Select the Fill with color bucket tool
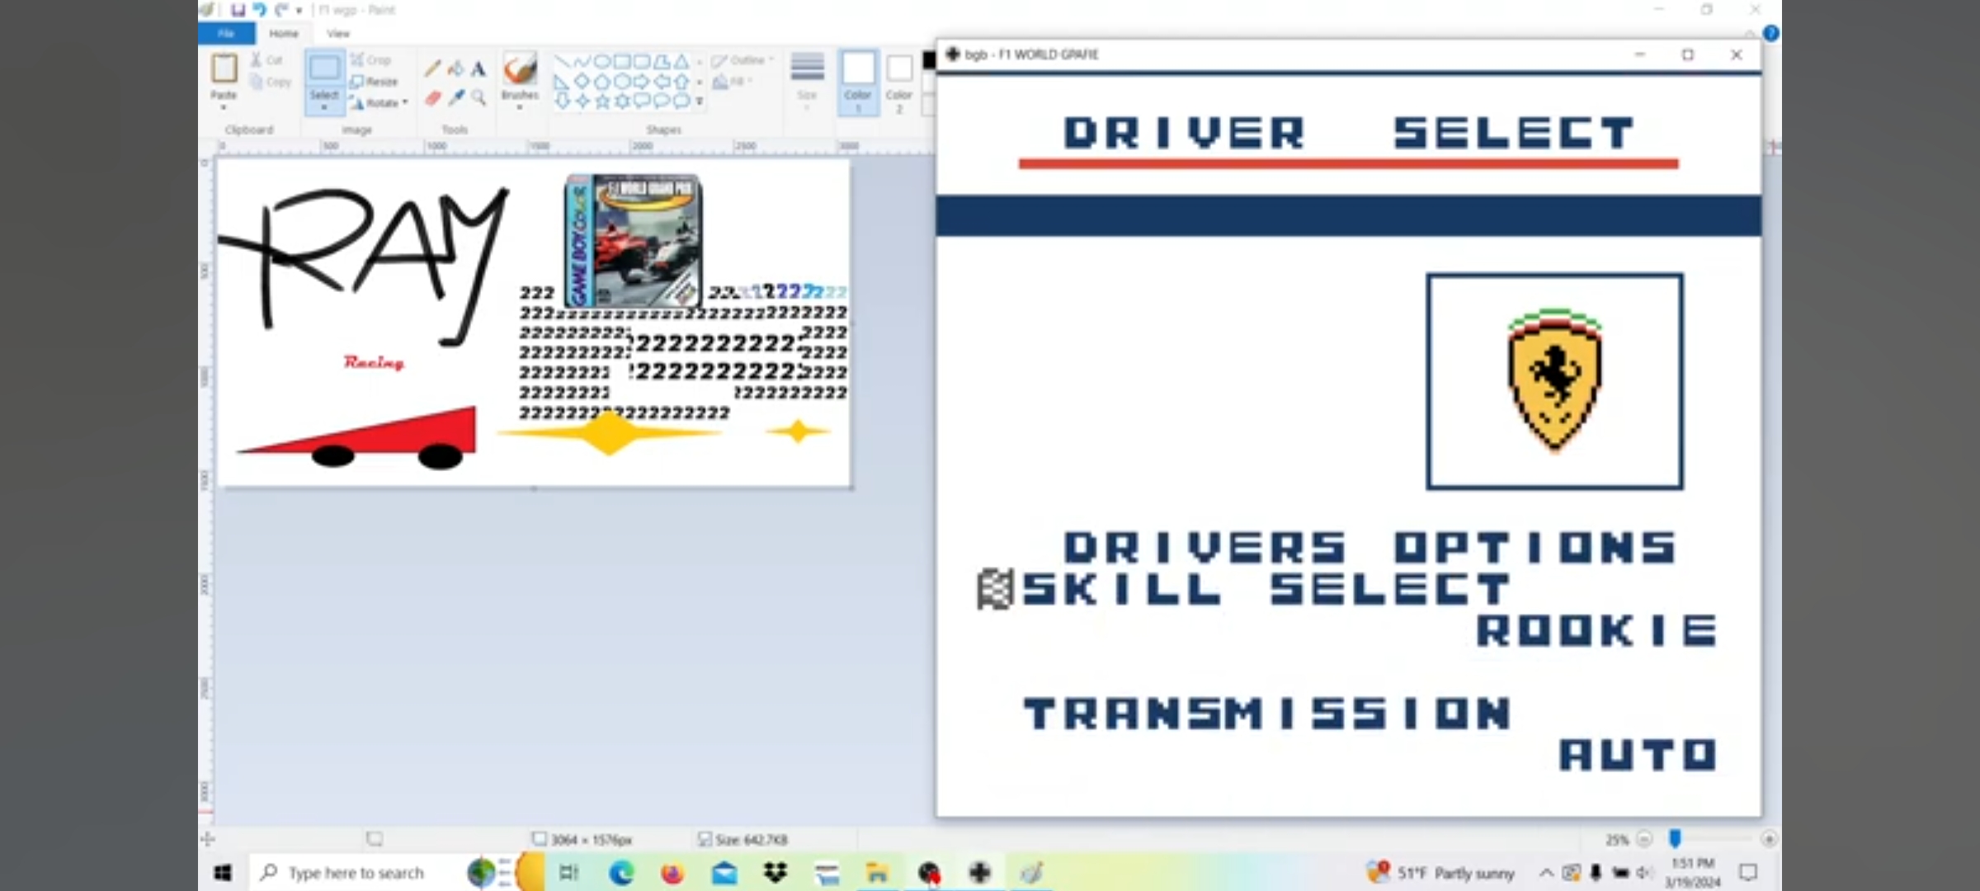The image size is (1980, 891). coord(455,69)
